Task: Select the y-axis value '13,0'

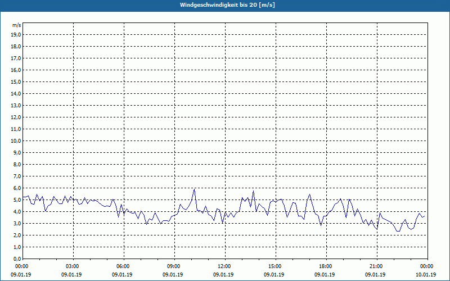Action: (16, 106)
